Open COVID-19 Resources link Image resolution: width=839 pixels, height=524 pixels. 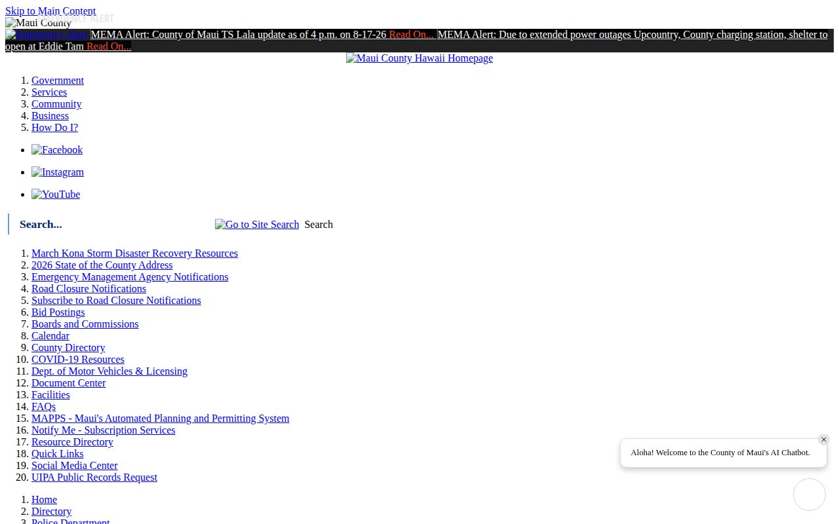click(77, 360)
